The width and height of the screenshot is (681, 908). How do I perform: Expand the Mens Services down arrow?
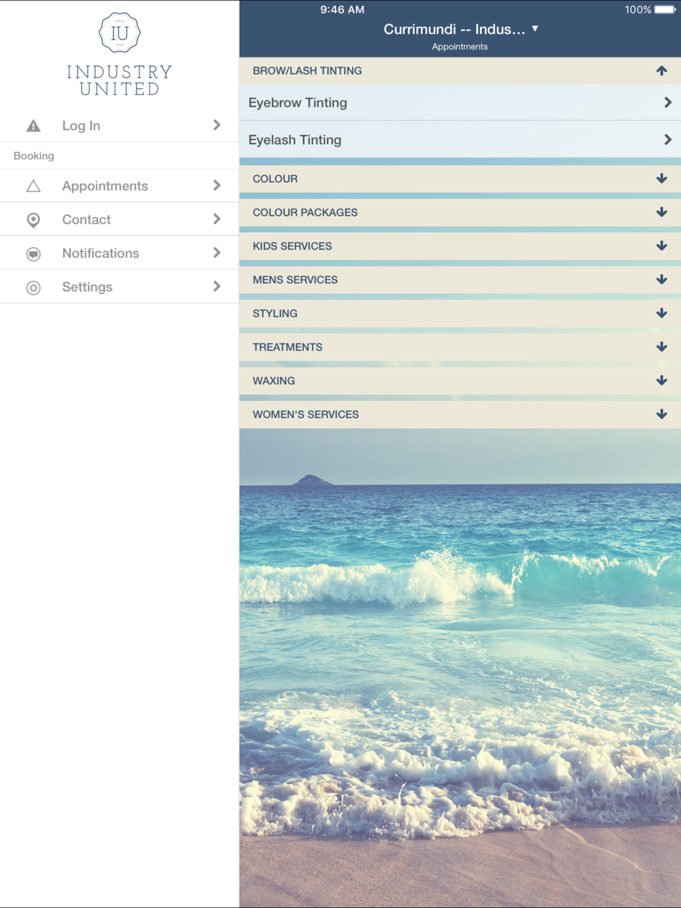coord(661,280)
